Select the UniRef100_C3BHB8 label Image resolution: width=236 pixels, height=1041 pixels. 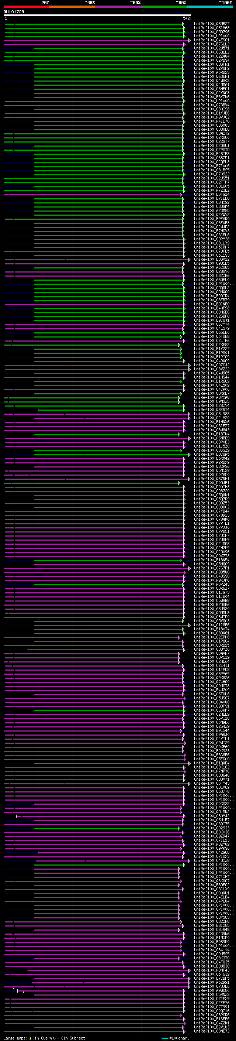coord(212,130)
